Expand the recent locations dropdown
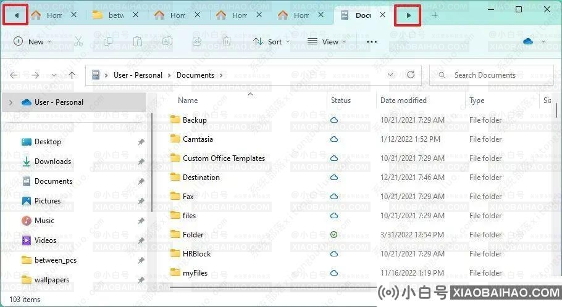Image resolution: width=562 pixels, height=307 pixels. tap(54, 75)
